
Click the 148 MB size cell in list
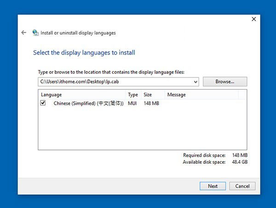(x=151, y=103)
